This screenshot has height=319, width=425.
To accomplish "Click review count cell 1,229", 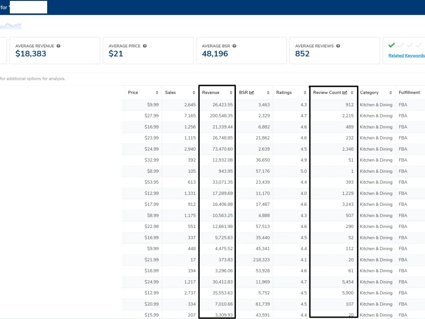I will (x=348, y=194).
